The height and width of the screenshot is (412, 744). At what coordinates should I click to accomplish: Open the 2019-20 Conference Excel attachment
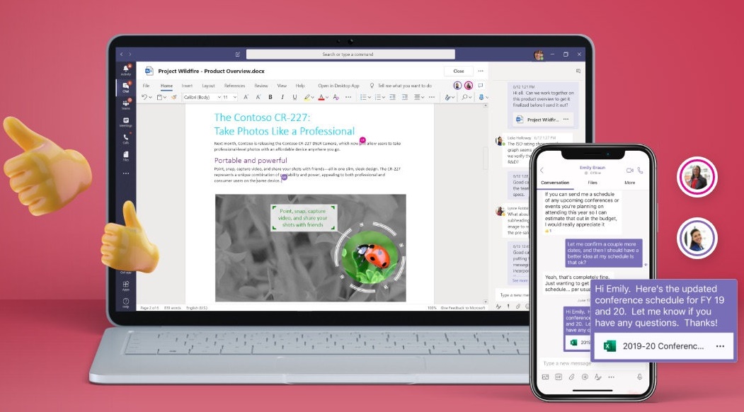(663, 346)
